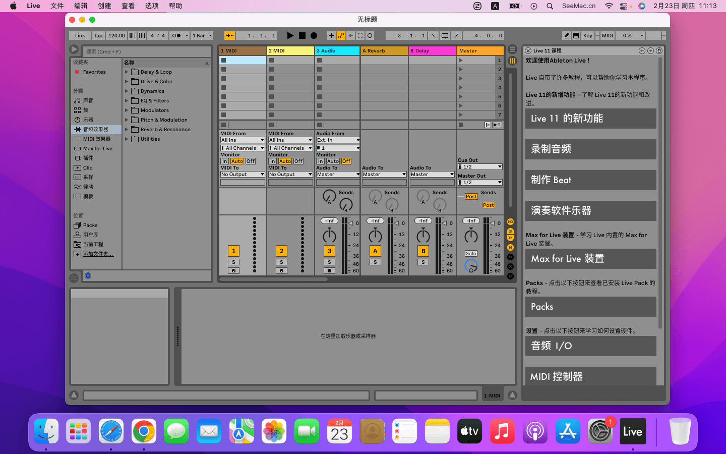The width and height of the screenshot is (726, 454).
Task: Toggle Returns section R button
Action: point(510,238)
